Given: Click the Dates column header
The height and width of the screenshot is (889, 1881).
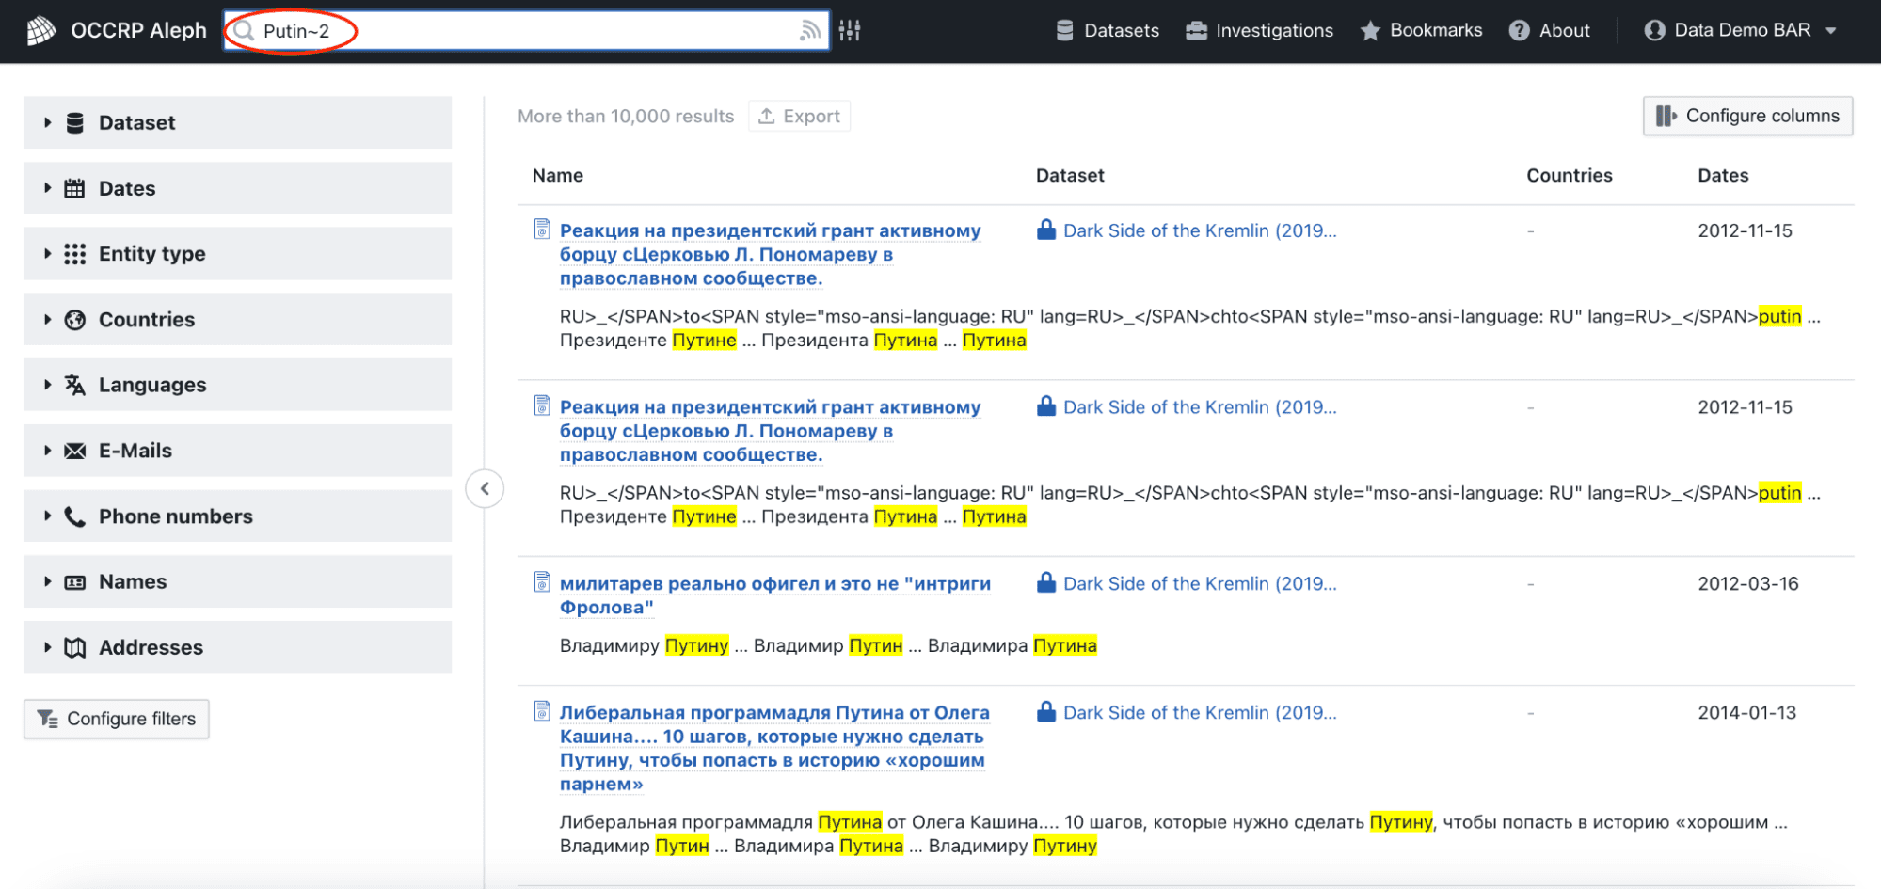Looking at the screenshot, I should 1723,175.
